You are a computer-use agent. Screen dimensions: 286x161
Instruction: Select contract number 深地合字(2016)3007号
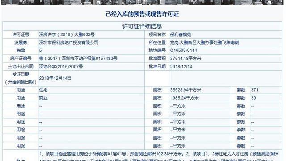pos(61,67)
